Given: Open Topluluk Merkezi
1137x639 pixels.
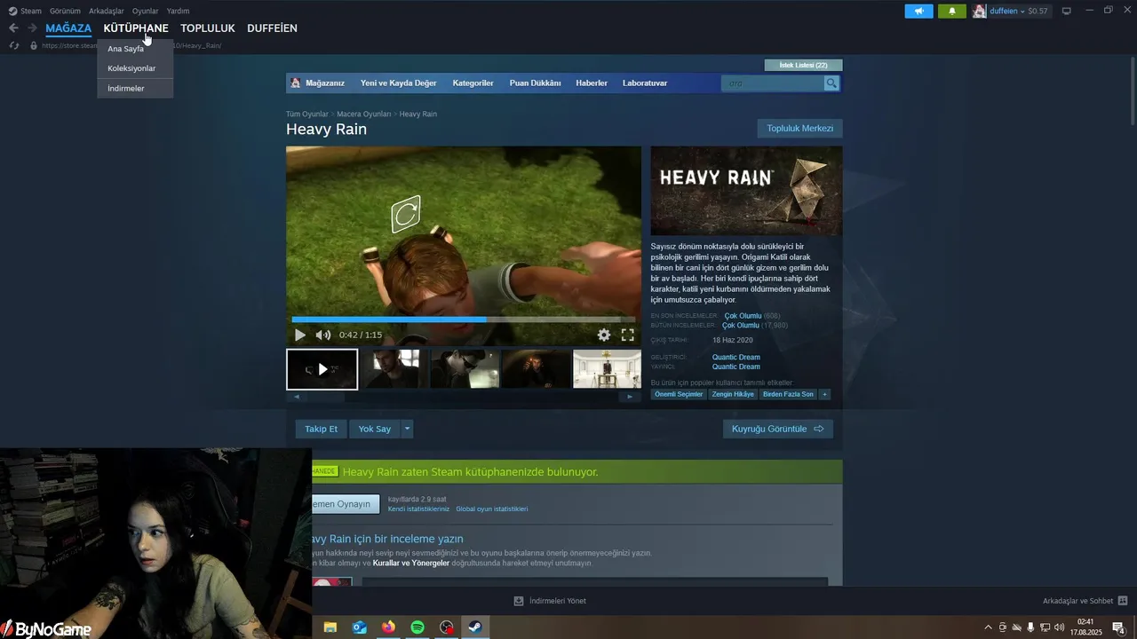Looking at the screenshot, I should tap(799, 129).
